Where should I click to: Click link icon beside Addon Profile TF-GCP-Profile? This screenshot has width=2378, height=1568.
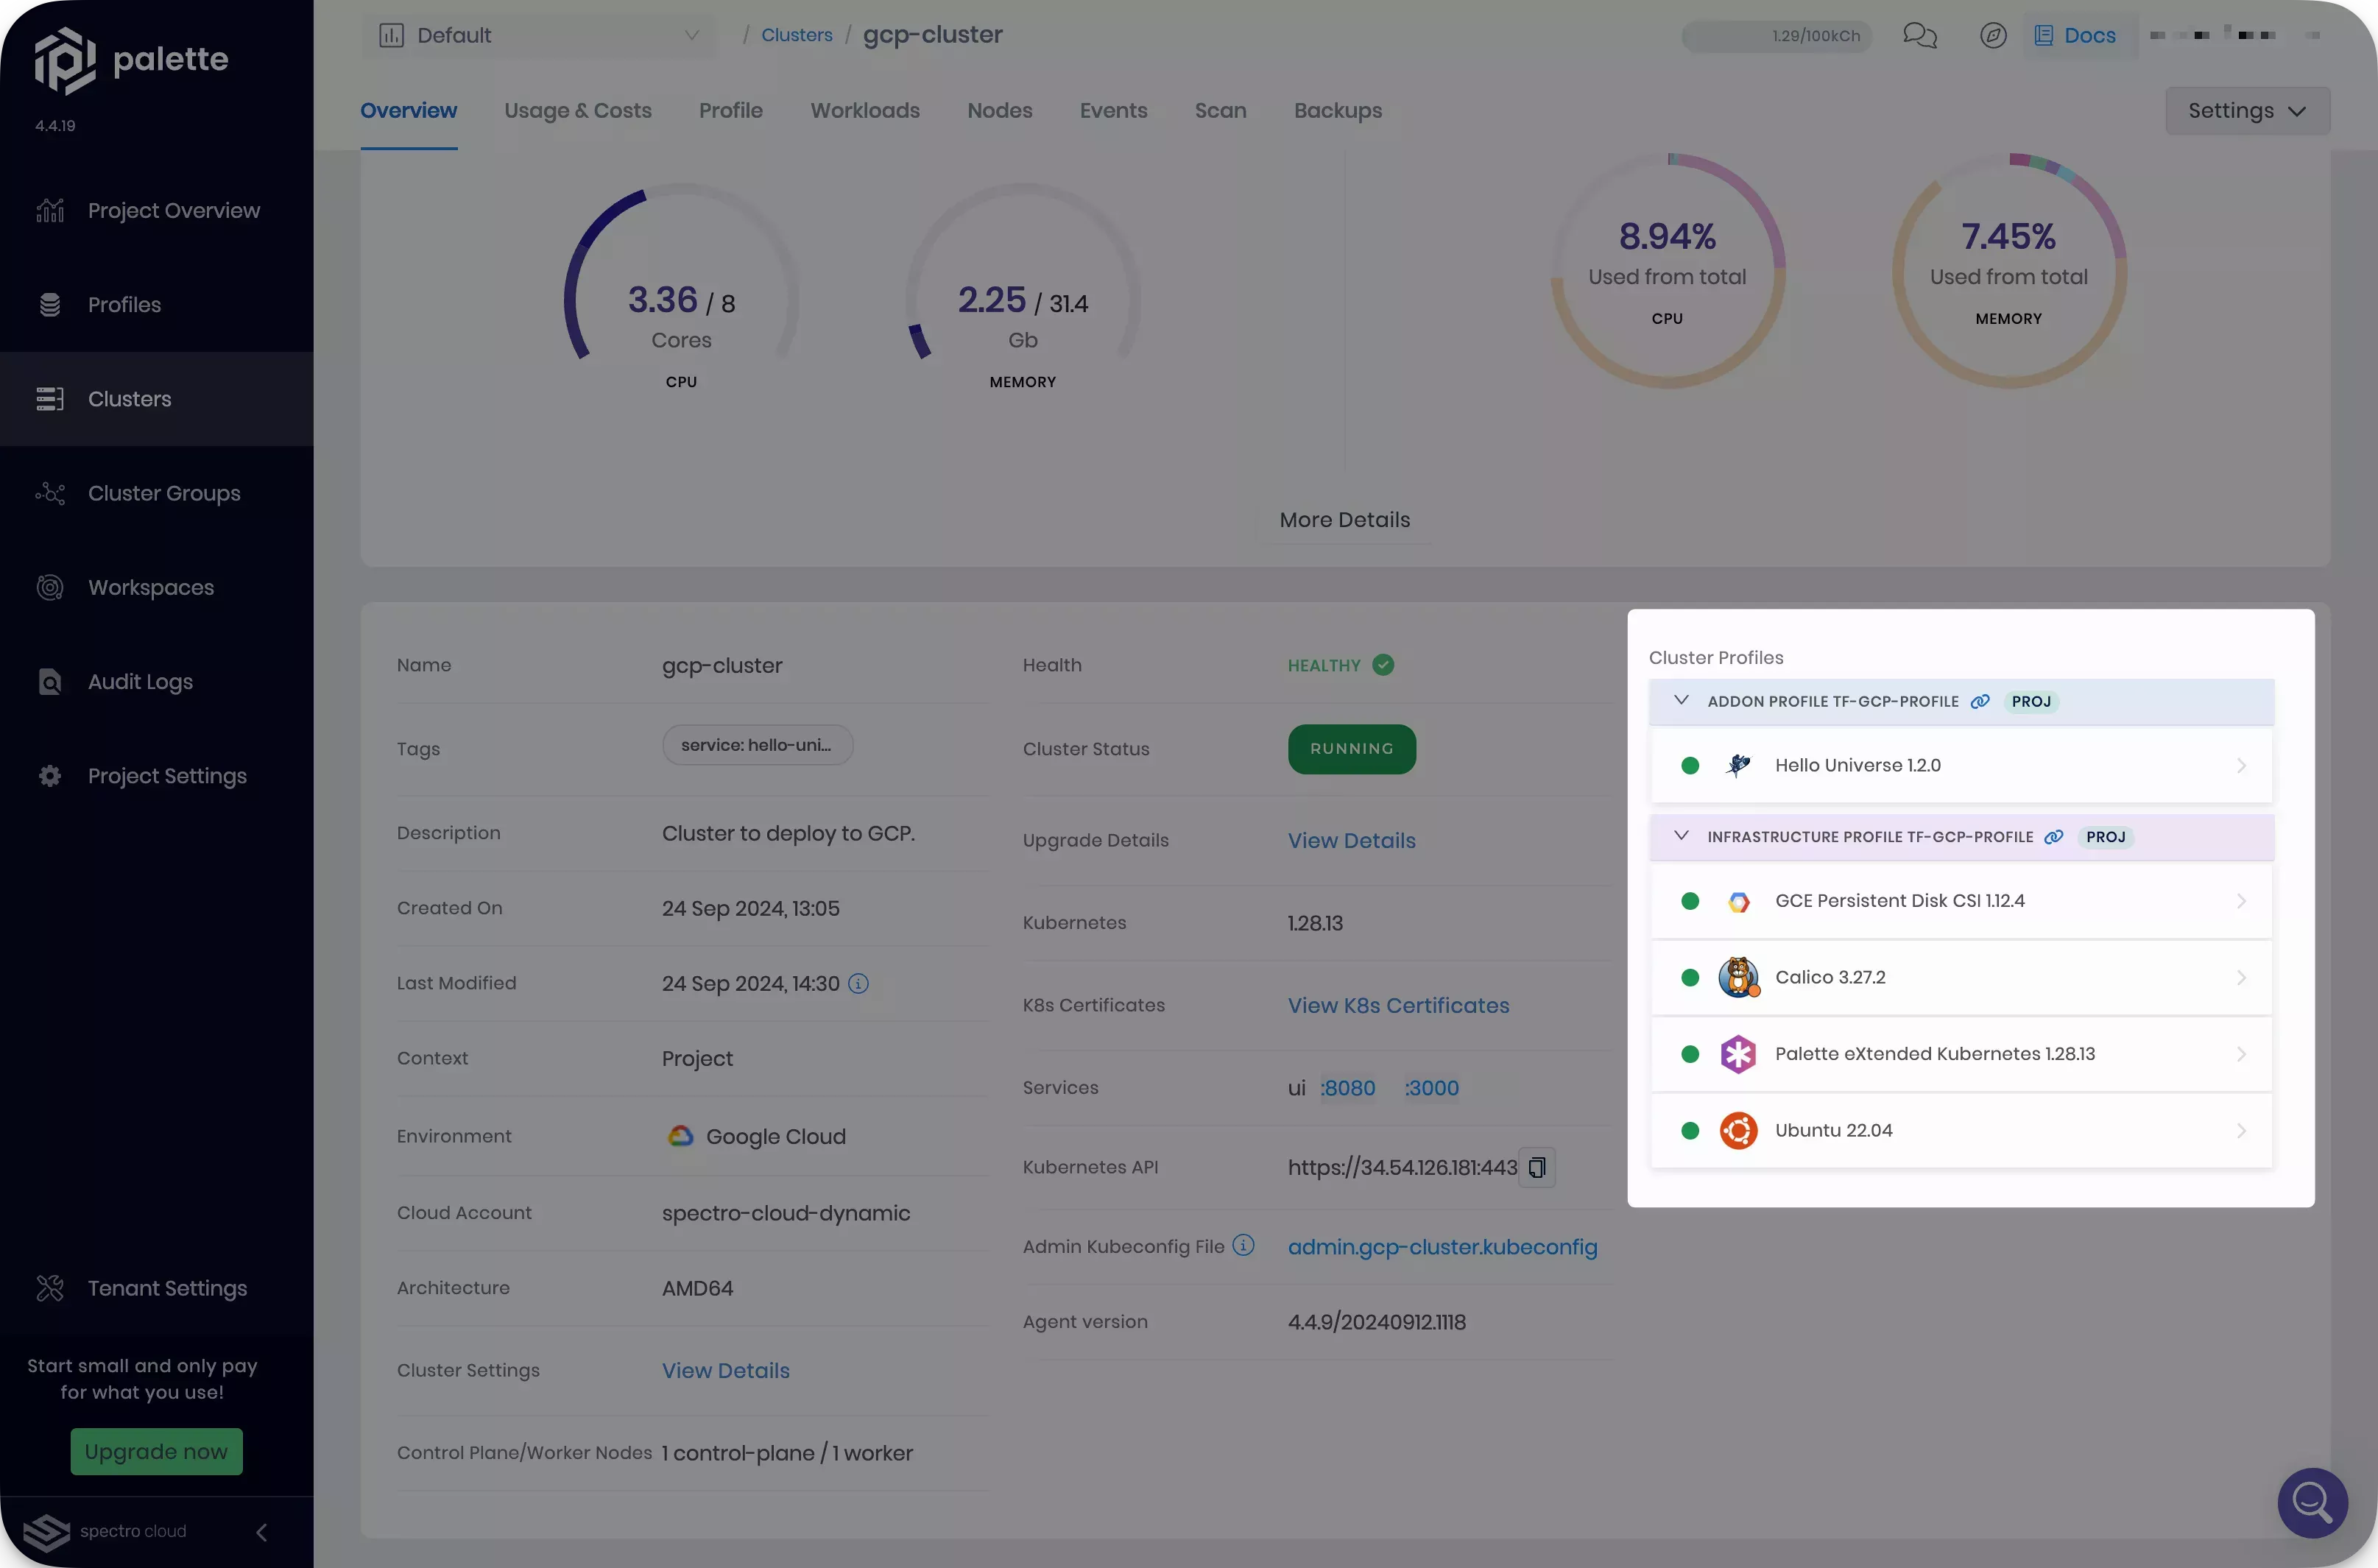(x=1979, y=702)
